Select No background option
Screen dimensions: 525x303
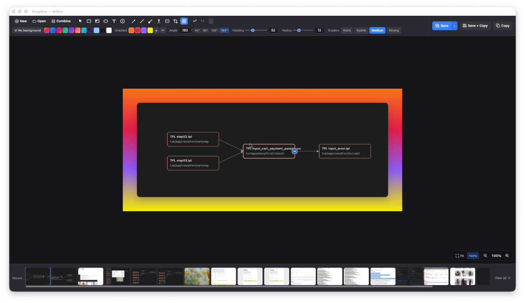(x=28, y=30)
